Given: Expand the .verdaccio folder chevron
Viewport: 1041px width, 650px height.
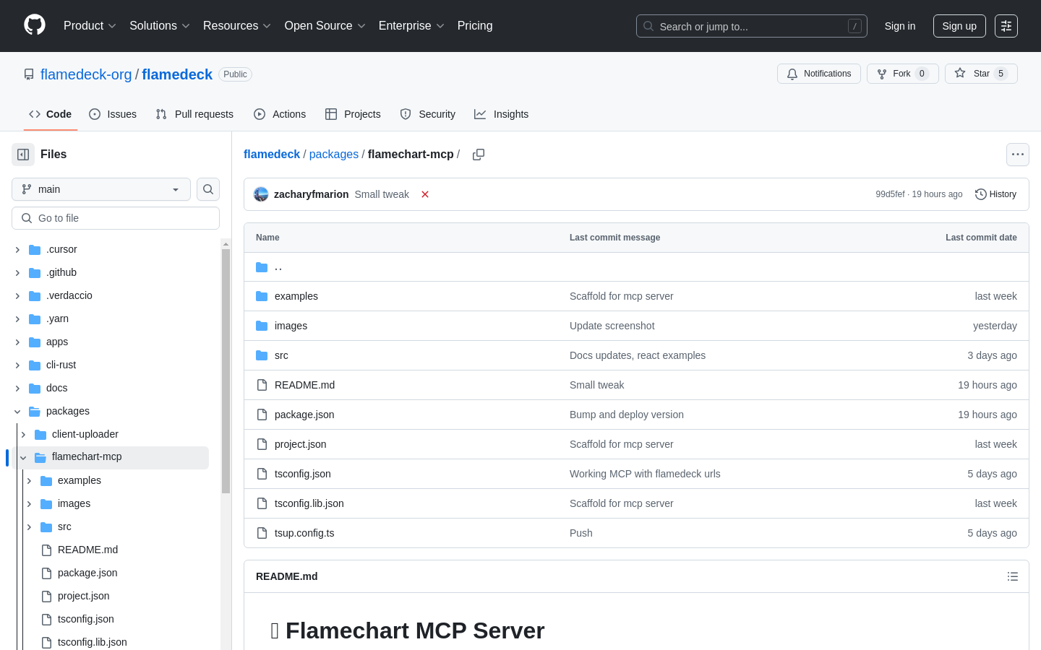Looking at the screenshot, I should [x=17, y=296].
